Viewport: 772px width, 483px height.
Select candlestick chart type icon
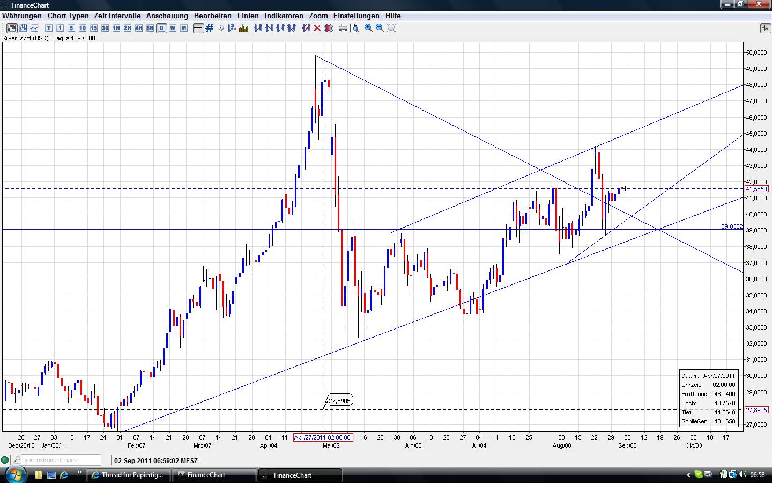point(12,28)
